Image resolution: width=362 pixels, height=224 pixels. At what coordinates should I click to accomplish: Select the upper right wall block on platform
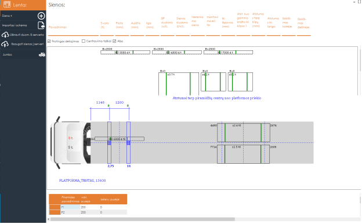[x=244, y=133]
